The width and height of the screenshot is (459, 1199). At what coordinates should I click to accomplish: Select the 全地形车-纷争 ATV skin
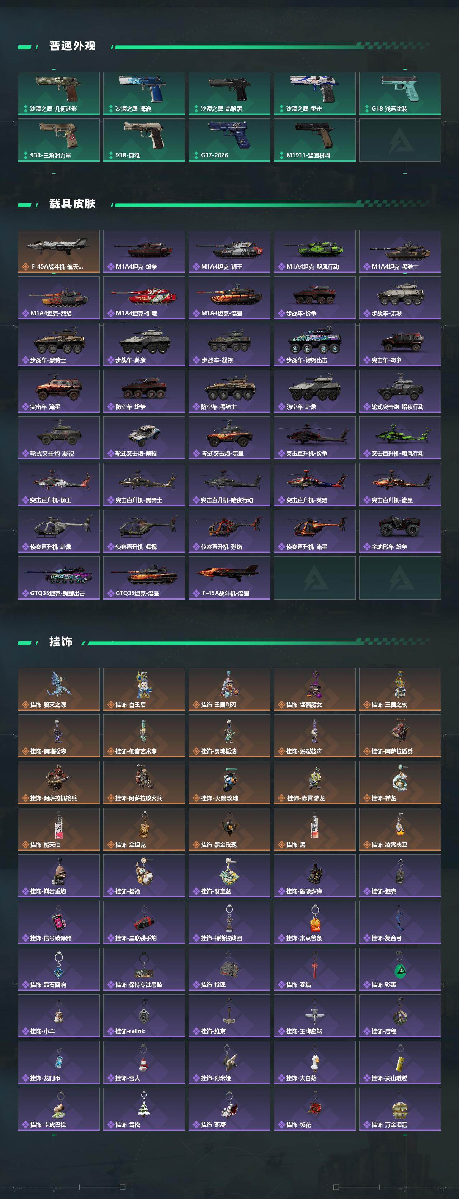400,531
